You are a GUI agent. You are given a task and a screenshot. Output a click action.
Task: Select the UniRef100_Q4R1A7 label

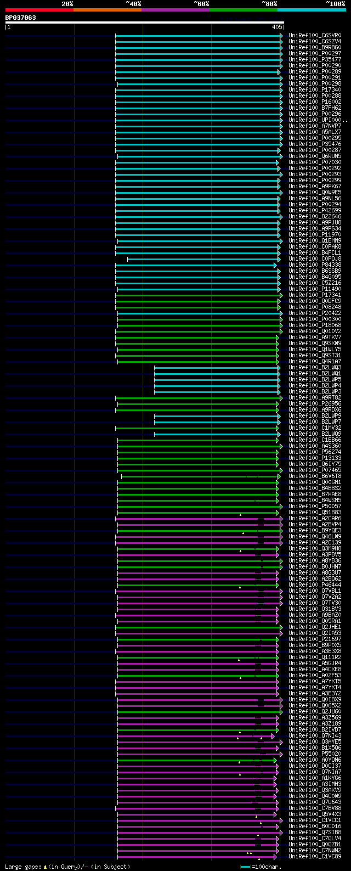tap(315, 361)
